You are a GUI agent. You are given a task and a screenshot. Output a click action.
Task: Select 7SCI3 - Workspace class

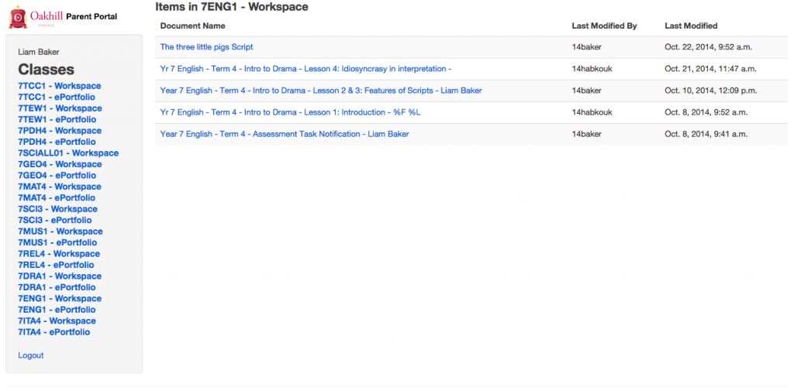[x=57, y=209]
